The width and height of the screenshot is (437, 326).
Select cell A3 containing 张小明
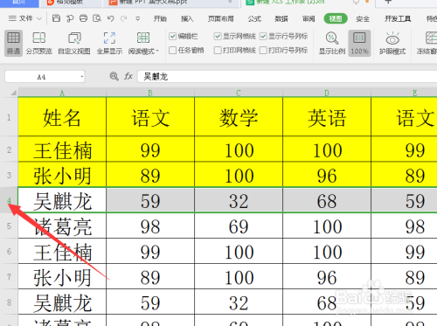tap(62, 175)
